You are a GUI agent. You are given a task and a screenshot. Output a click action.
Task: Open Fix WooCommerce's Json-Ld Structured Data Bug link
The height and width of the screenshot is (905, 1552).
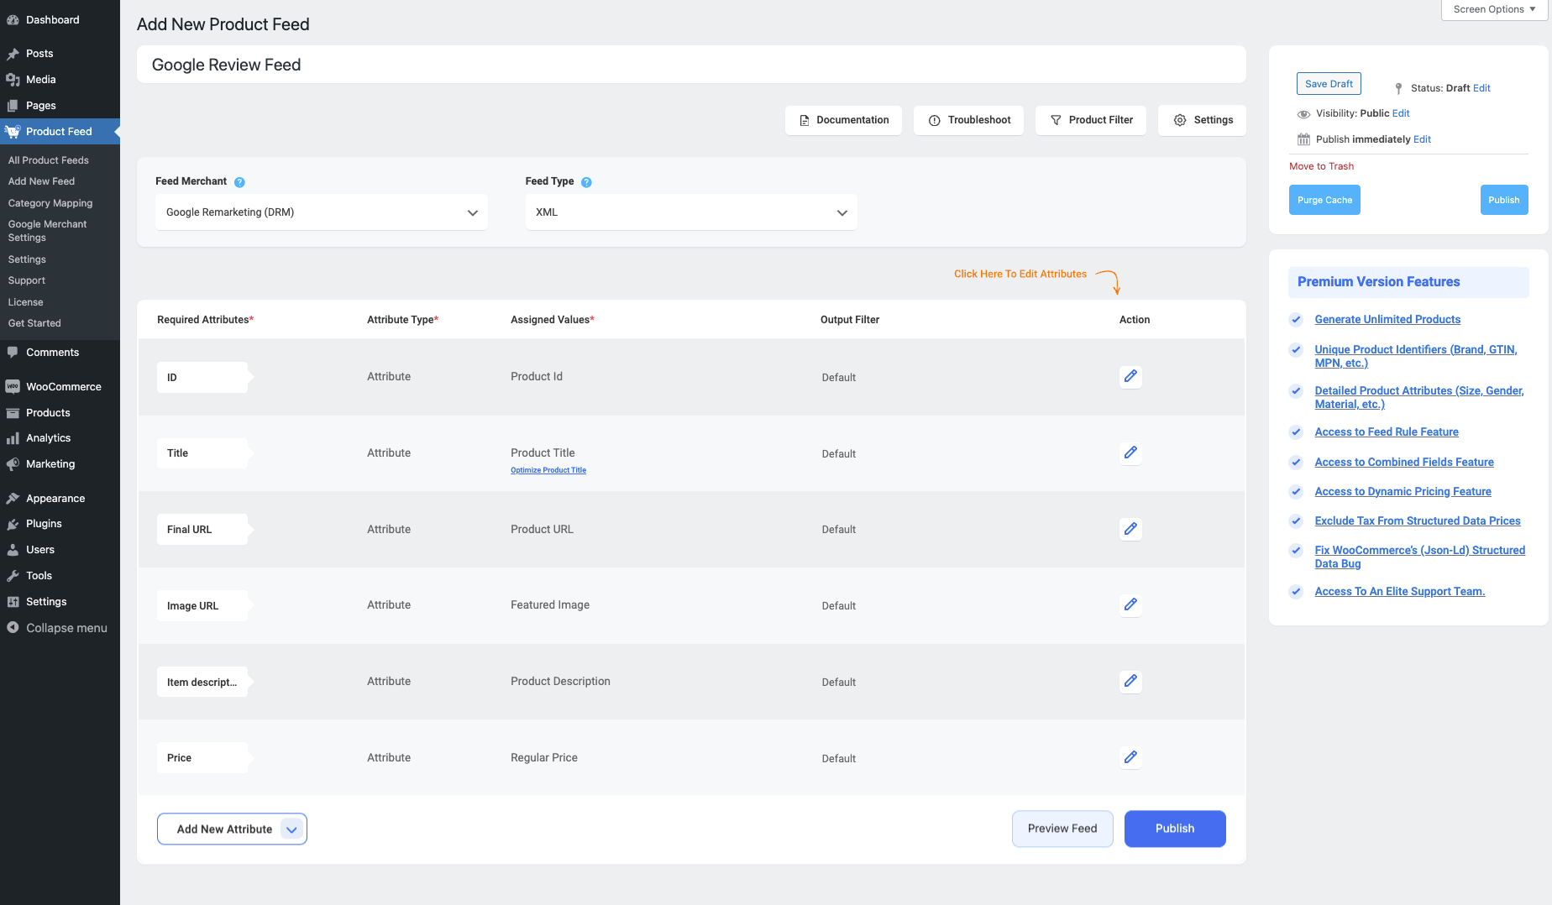pyautogui.click(x=1420, y=557)
